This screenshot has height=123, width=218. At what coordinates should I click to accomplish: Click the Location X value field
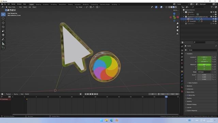(x=204, y=57)
